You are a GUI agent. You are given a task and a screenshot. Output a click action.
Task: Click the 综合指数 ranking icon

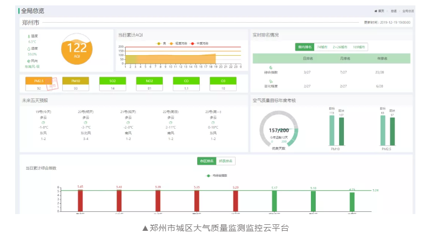pyautogui.click(x=271, y=67)
